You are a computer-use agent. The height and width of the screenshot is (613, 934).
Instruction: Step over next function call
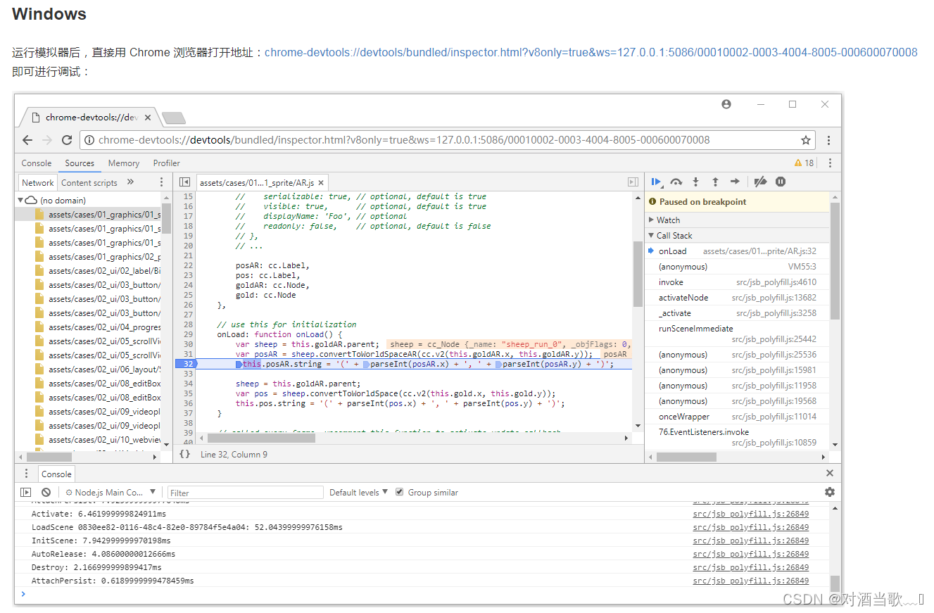coord(676,182)
